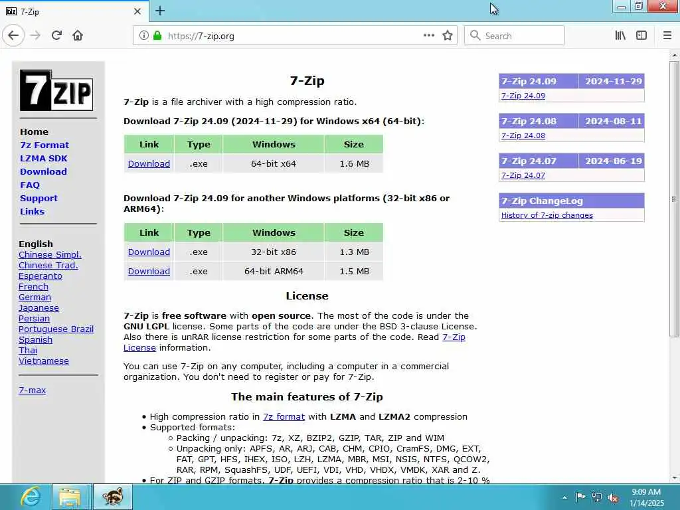Switch language to French

33,287
